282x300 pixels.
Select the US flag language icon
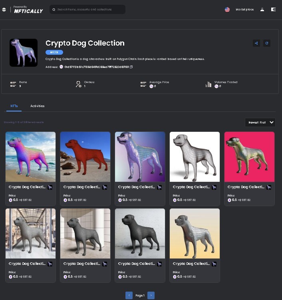click(227, 9)
